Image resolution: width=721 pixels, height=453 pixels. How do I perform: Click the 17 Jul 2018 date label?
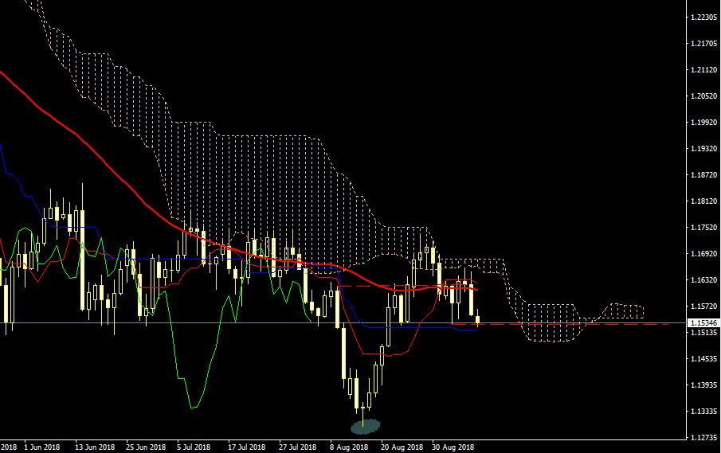point(246,447)
